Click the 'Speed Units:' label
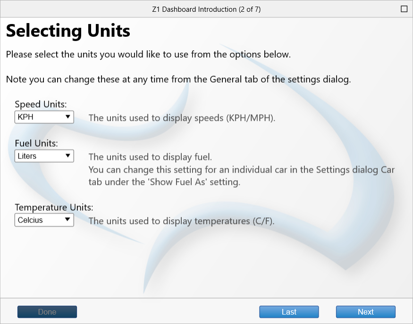This screenshot has width=413, height=324. pyautogui.click(x=41, y=104)
